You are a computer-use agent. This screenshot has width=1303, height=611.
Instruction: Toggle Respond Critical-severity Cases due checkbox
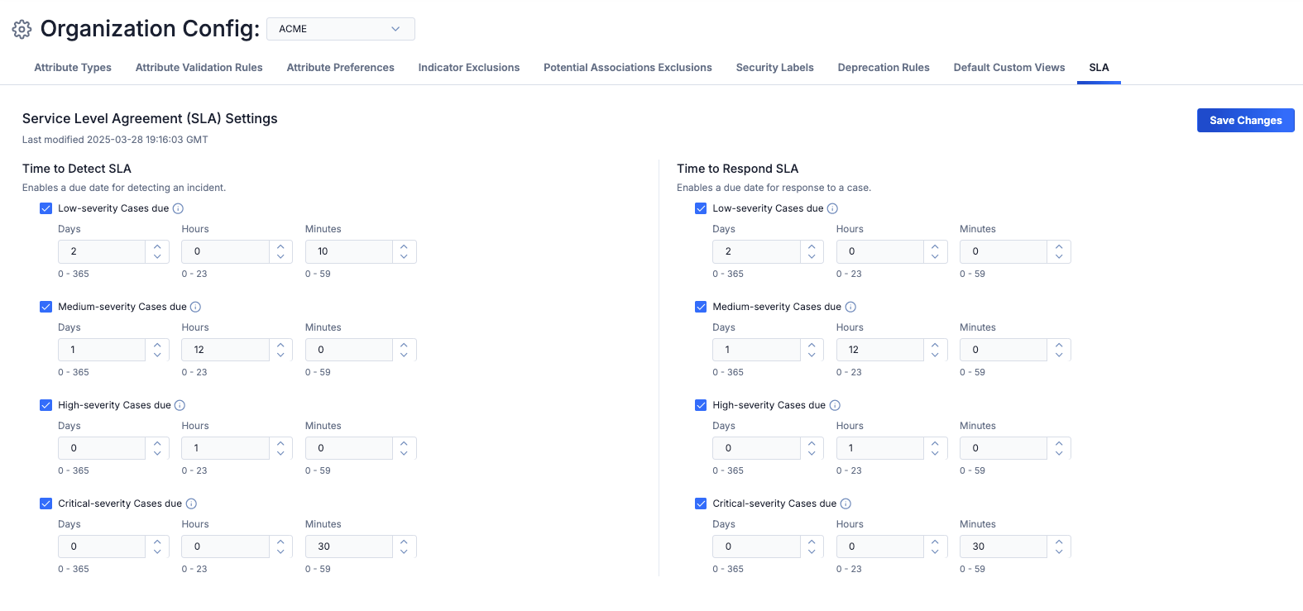(x=701, y=504)
